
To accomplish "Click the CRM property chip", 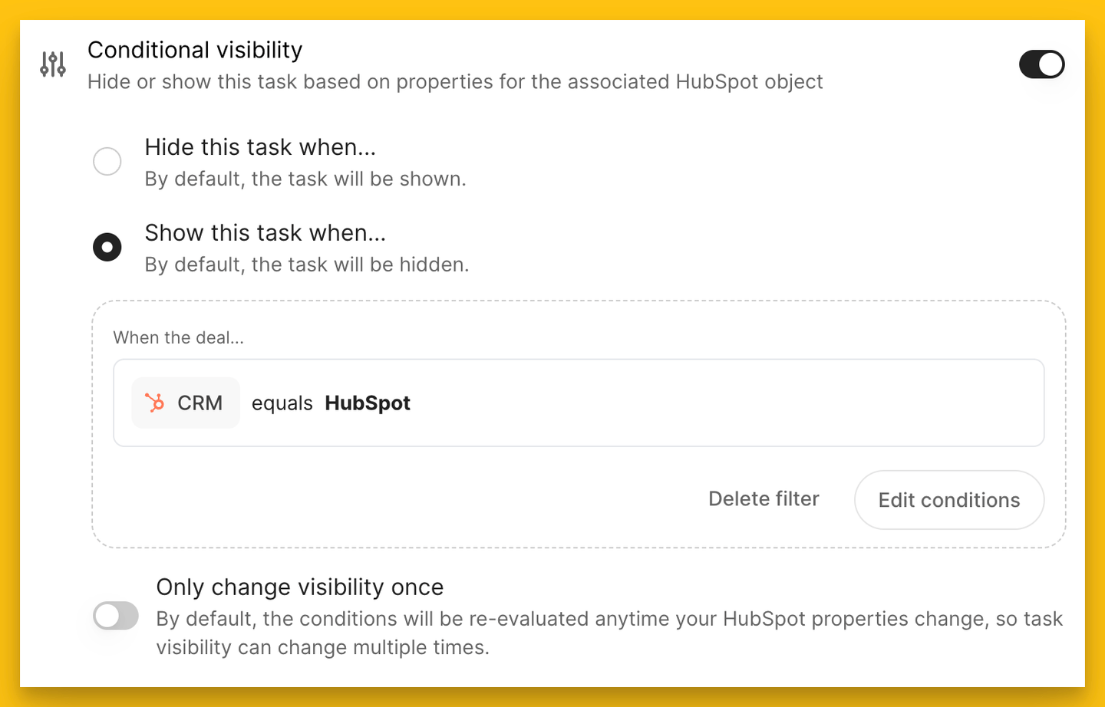I will click(x=186, y=403).
